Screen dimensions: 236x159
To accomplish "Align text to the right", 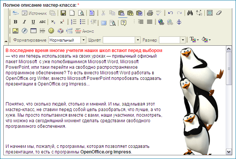I will (141, 22).
